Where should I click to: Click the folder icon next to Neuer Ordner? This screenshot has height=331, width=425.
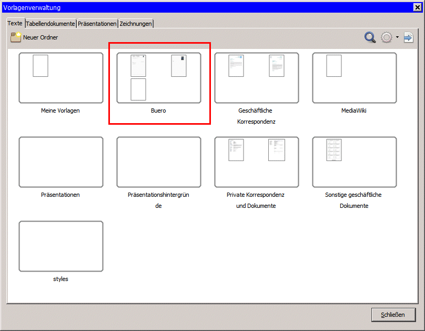(14, 37)
